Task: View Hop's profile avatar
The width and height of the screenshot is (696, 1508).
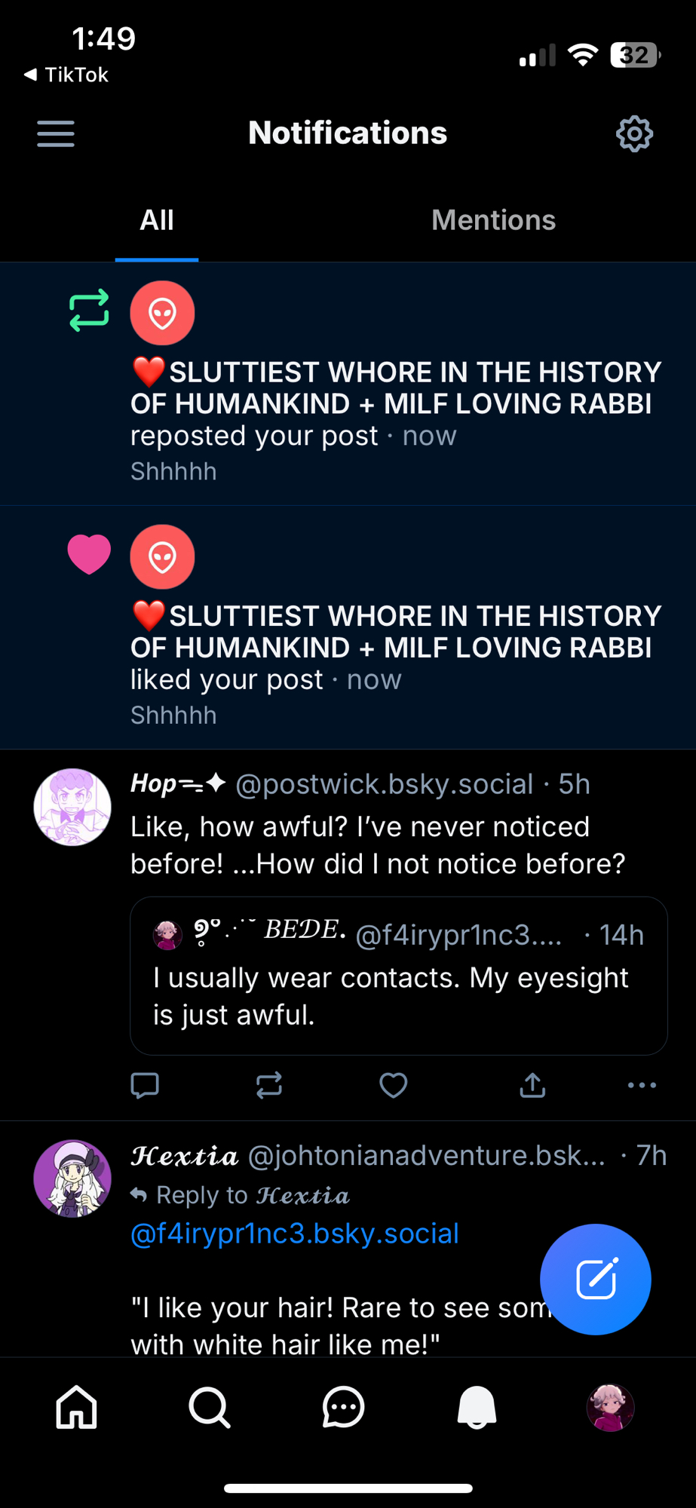Action: [72, 807]
